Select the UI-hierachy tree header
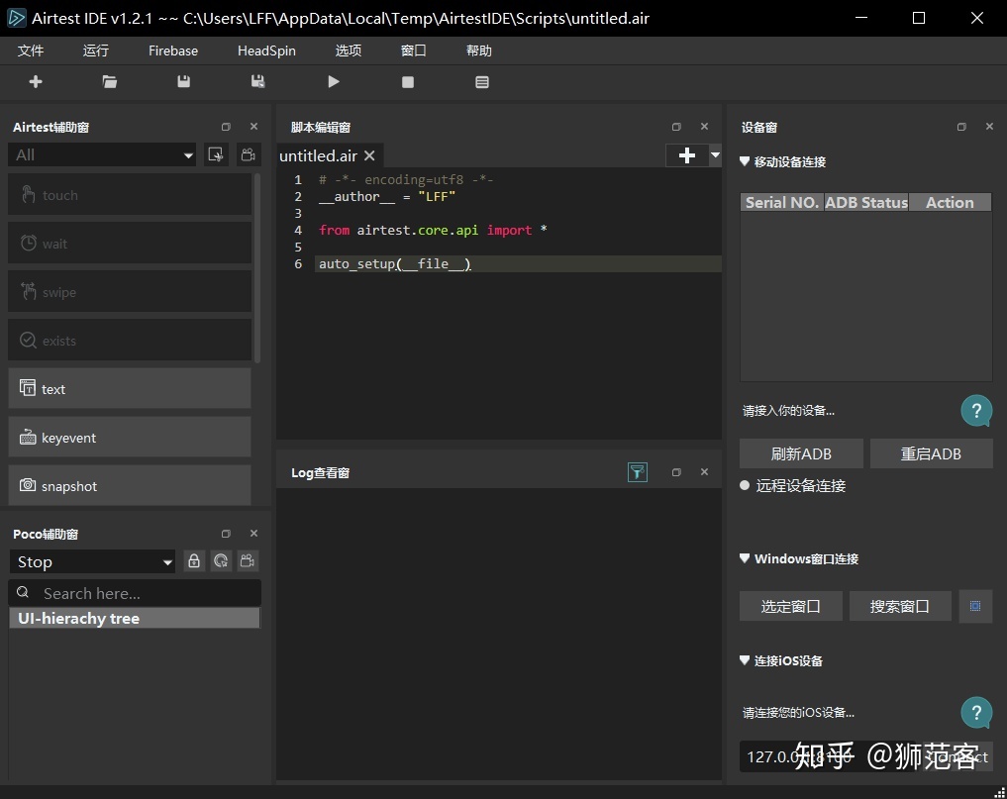Viewport: 1007px width, 799px height. pos(135,619)
